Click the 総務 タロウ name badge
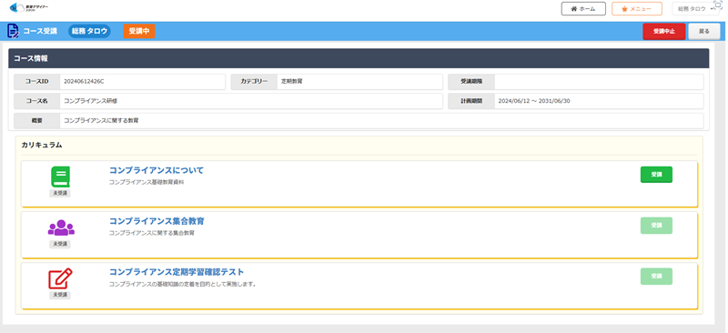The width and height of the screenshot is (728, 333). tap(89, 31)
